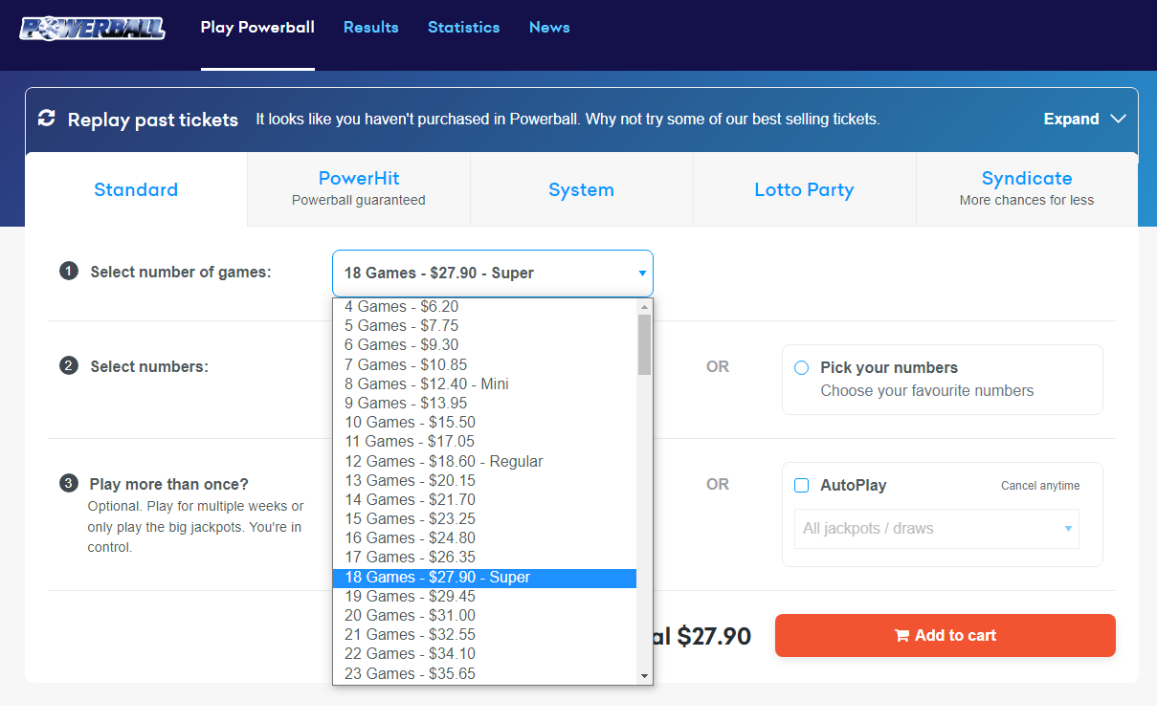Switch to the System tab
1157x723 pixels.
click(x=582, y=189)
